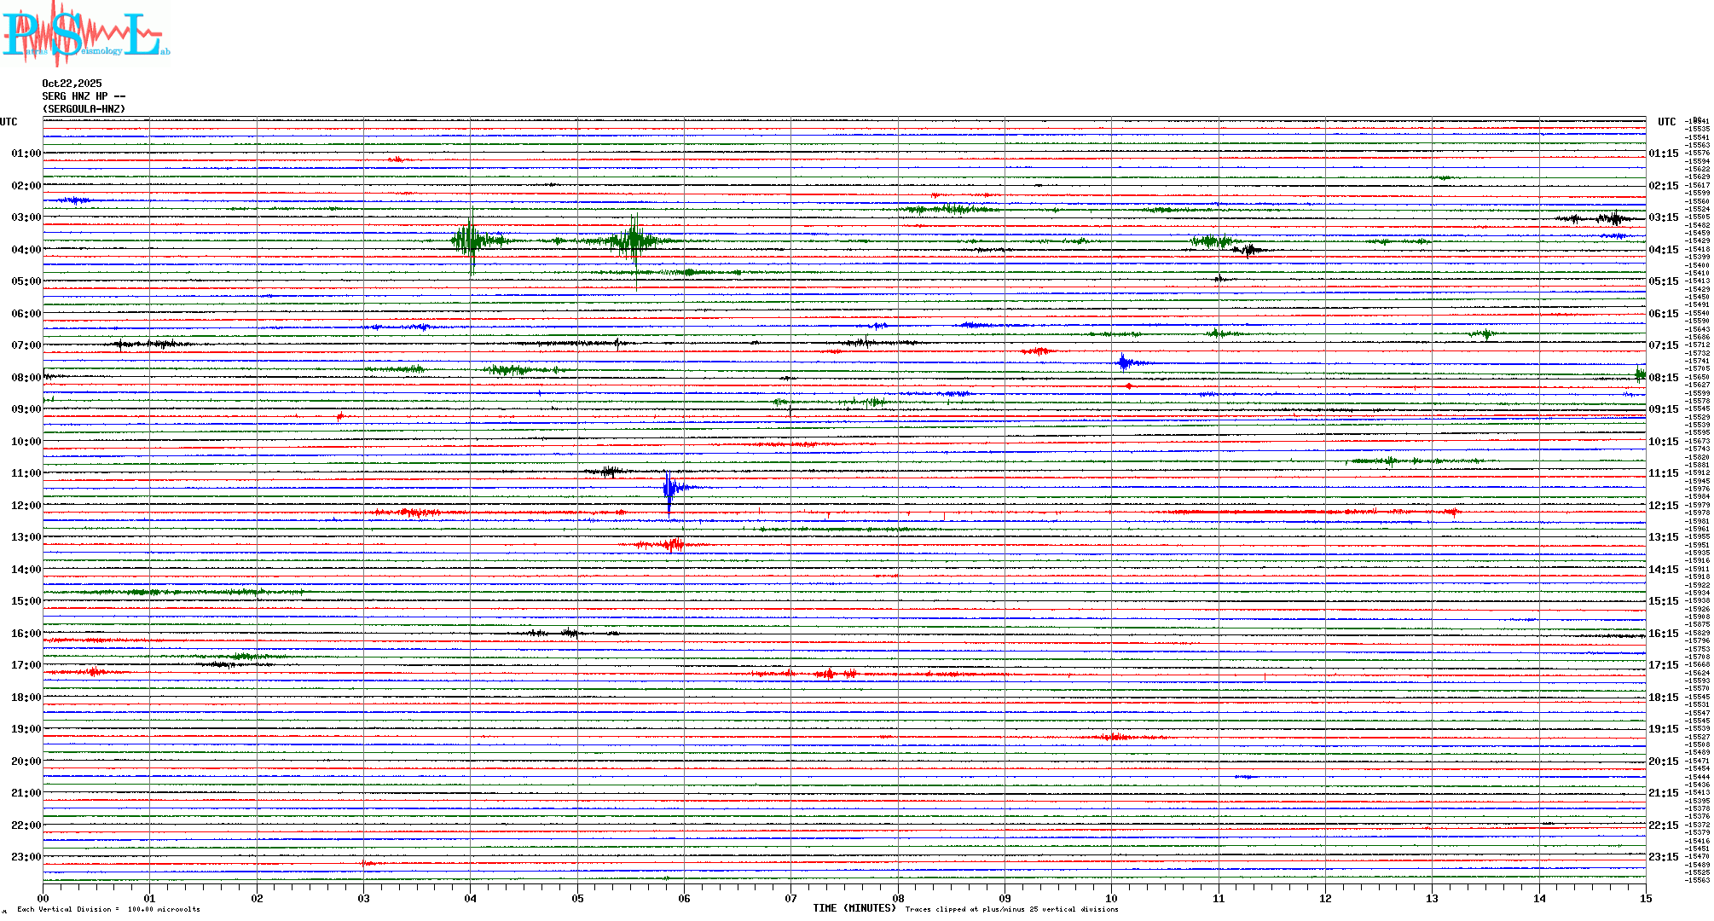The height and width of the screenshot is (921, 1714).
Task: Click the left UTC axis label
Action: pos(9,122)
